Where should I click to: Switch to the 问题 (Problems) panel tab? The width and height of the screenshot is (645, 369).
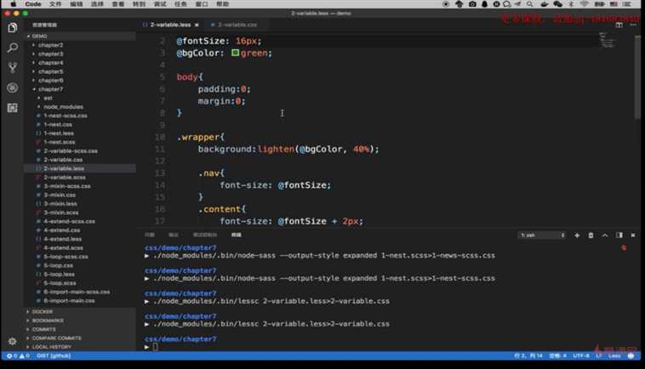click(150, 235)
